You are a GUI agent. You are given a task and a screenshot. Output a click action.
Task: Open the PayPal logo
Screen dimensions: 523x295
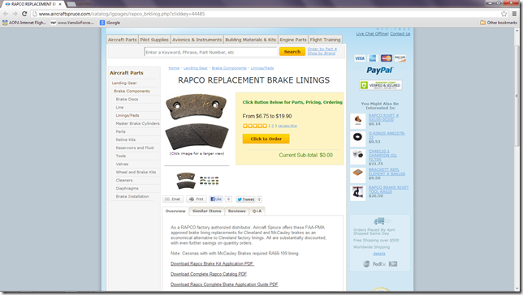point(380,71)
